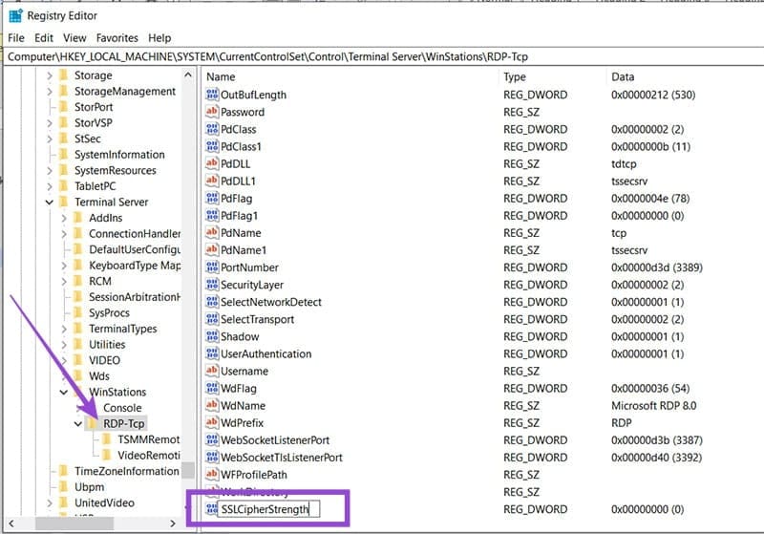This screenshot has width=764, height=534.
Task: Click the WdName data value Microsoft RDP 8.0
Action: (653, 405)
